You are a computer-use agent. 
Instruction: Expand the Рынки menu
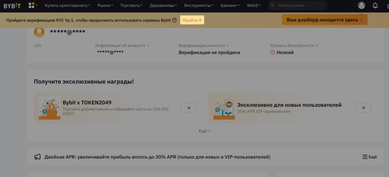(x=105, y=5)
